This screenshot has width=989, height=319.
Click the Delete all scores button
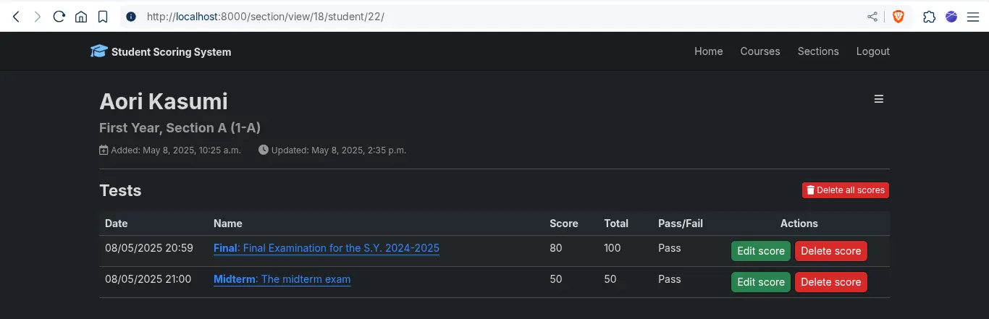pyautogui.click(x=846, y=190)
